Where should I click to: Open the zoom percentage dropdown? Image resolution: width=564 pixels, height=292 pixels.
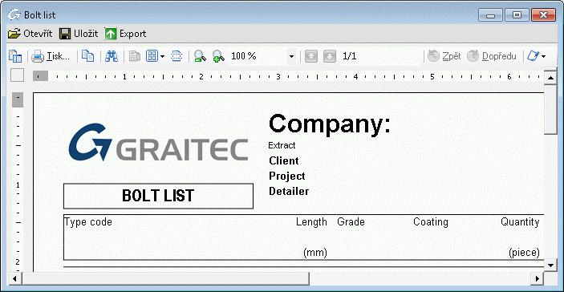pos(291,56)
